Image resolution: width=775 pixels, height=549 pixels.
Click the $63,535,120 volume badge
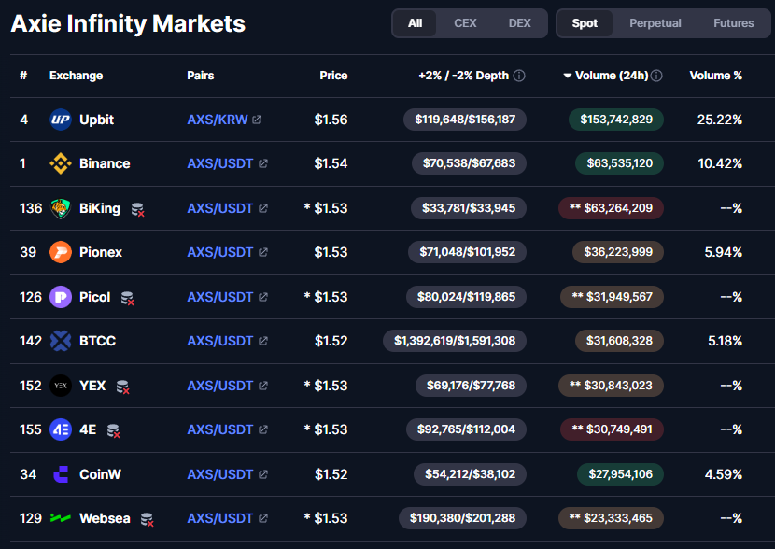tap(619, 163)
